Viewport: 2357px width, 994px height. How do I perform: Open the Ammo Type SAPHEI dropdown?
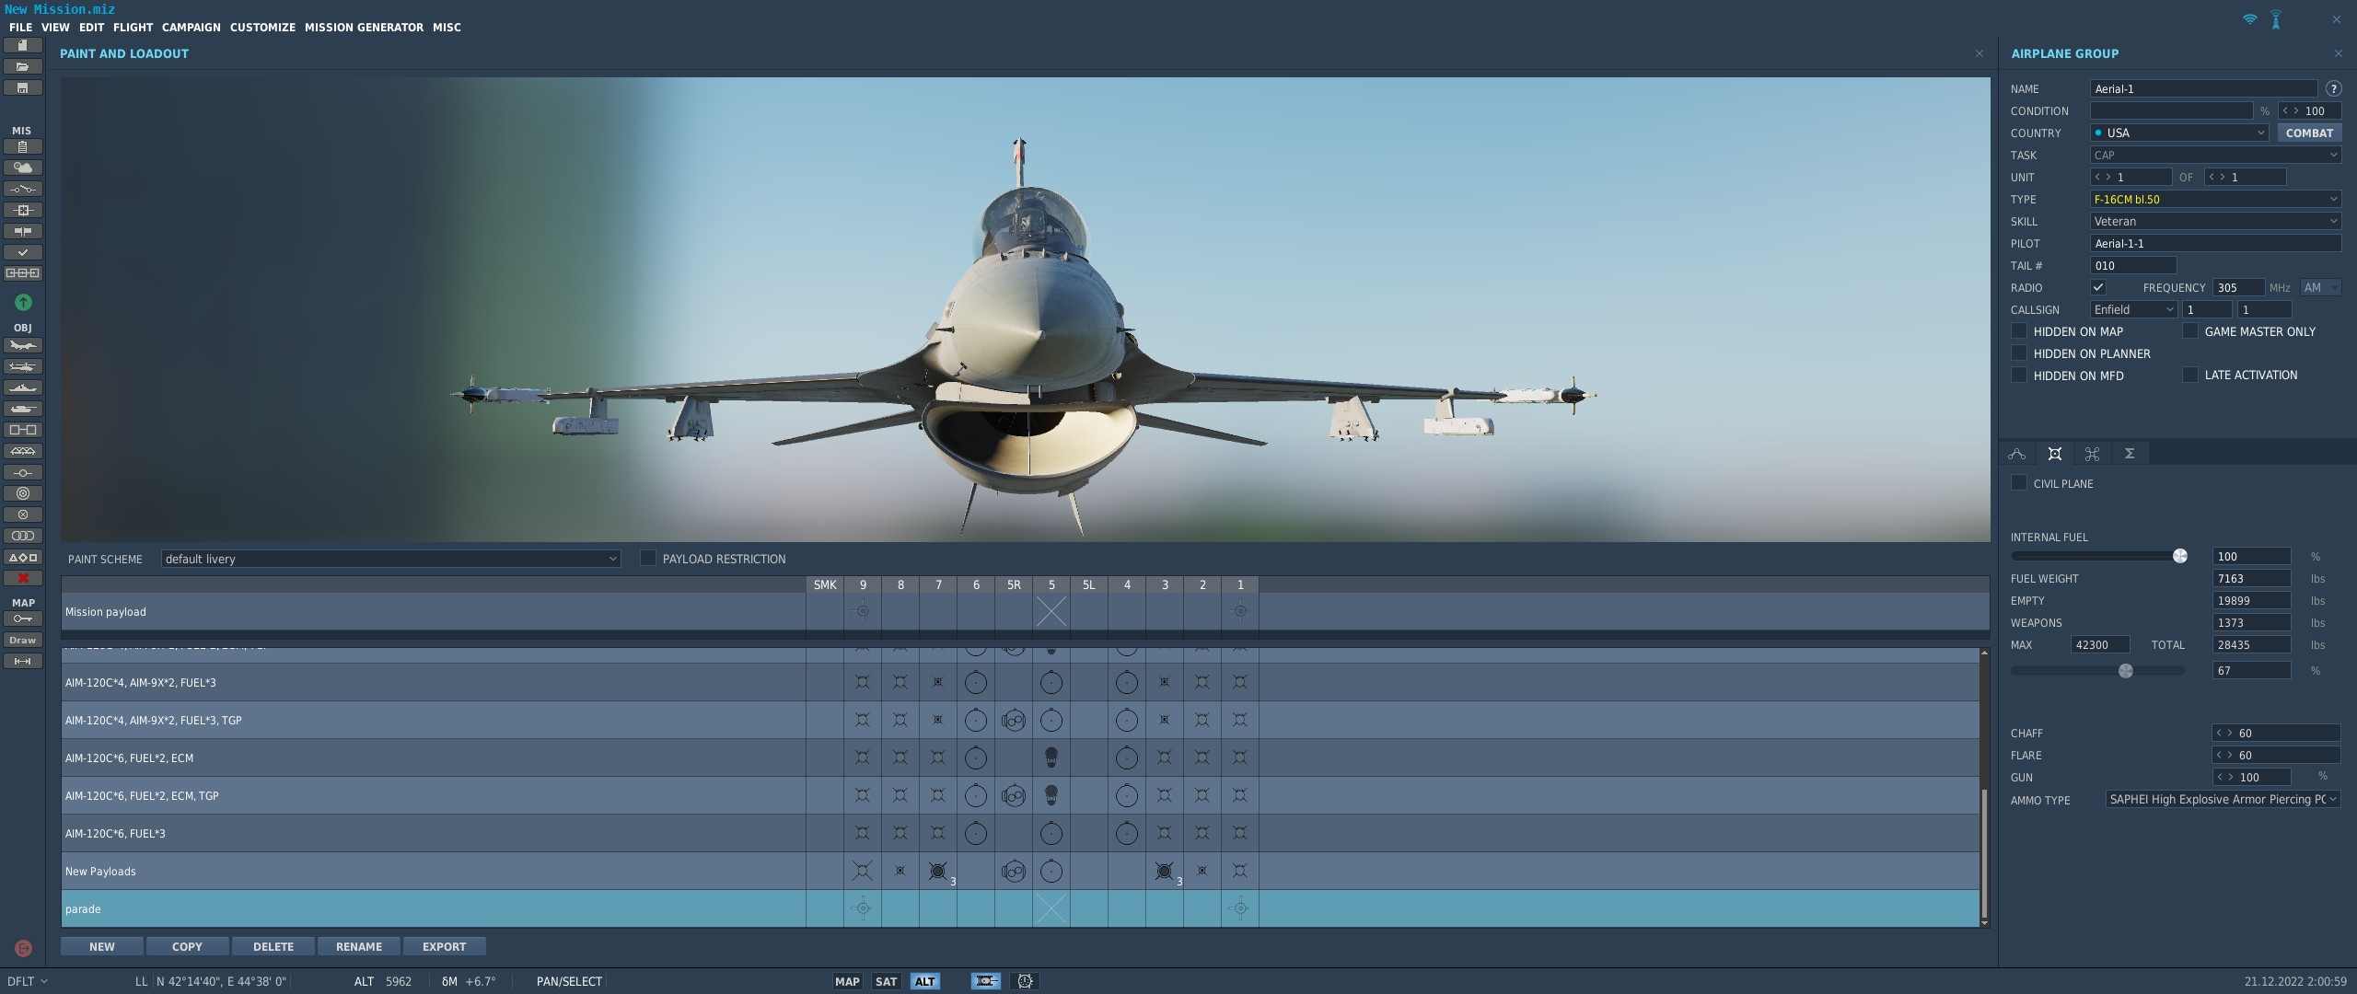[2223, 799]
